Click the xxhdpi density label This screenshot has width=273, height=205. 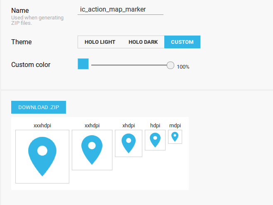pyautogui.click(x=92, y=125)
